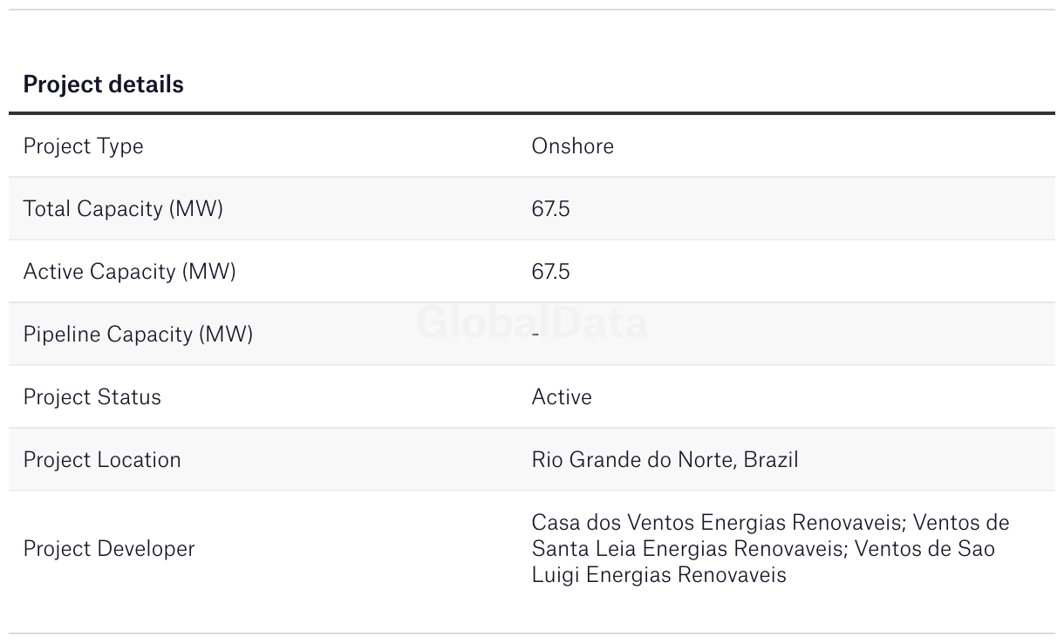Click the Active Capacity value 67.5
Image resolution: width=1064 pixels, height=643 pixels.
click(550, 272)
